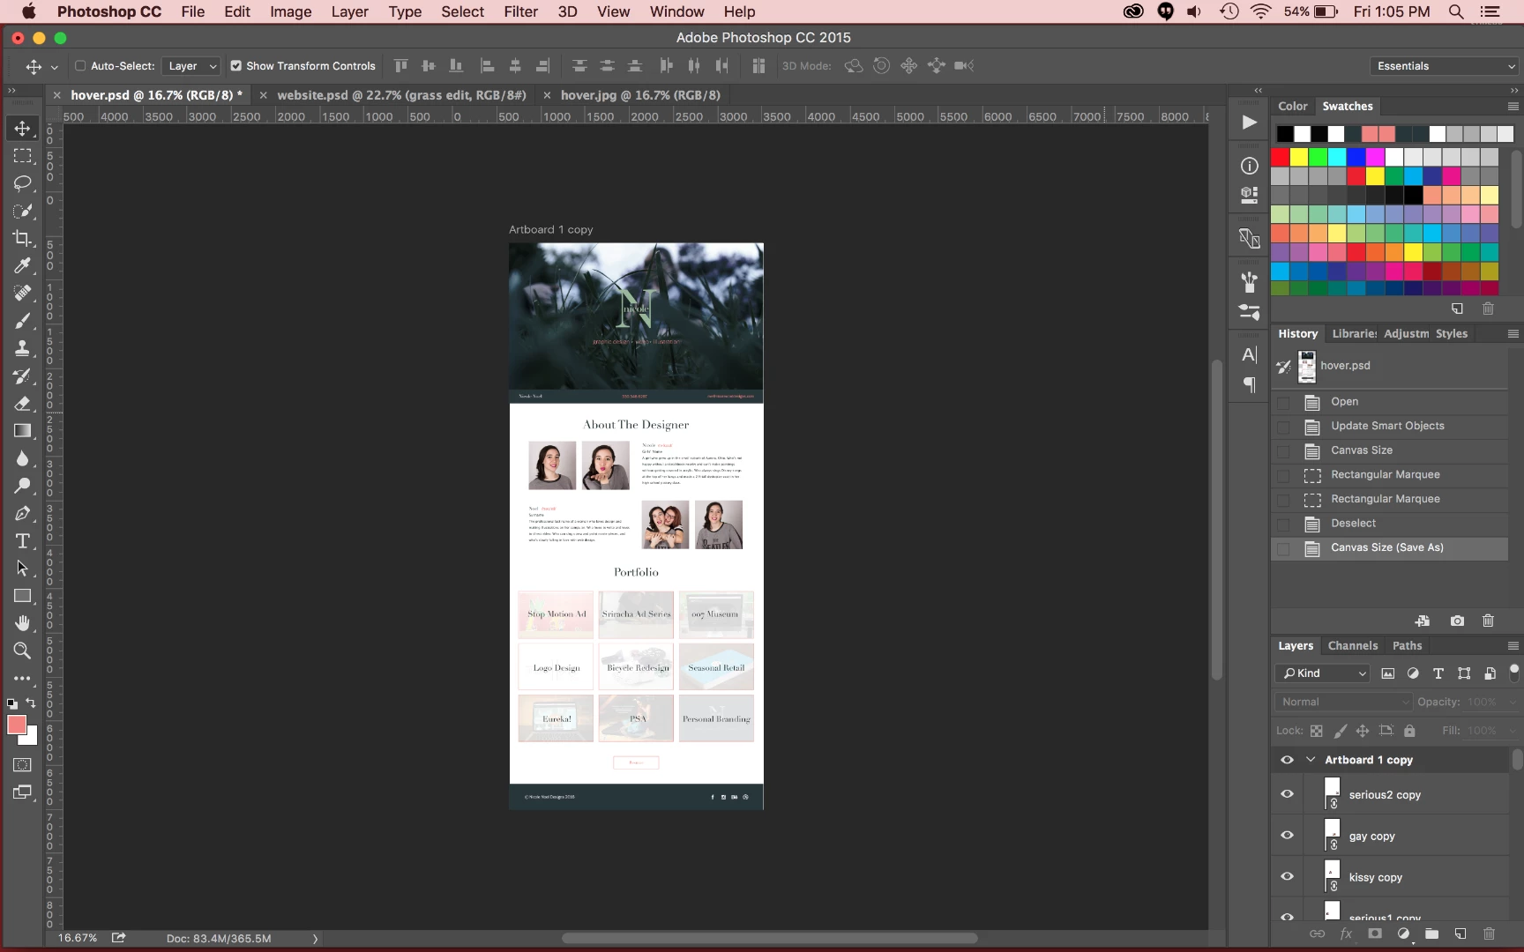Select the Gradient tool
This screenshot has height=952, width=1524.
[x=22, y=430]
